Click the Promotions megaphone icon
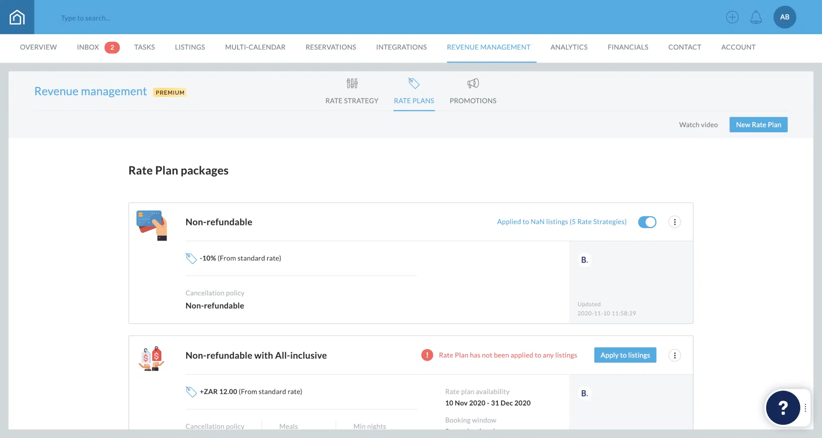This screenshot has height=438, width=822. tap(473, 83)
